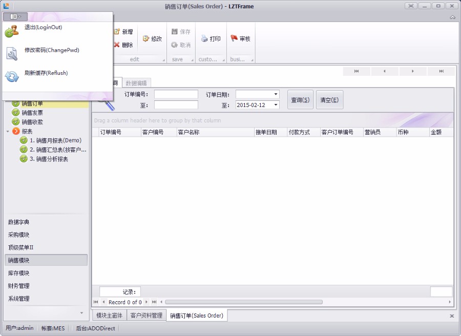This screenshot has width=461, height=336.
Task: Go to first record in grid navigator
Action: [x=96, y=302]
